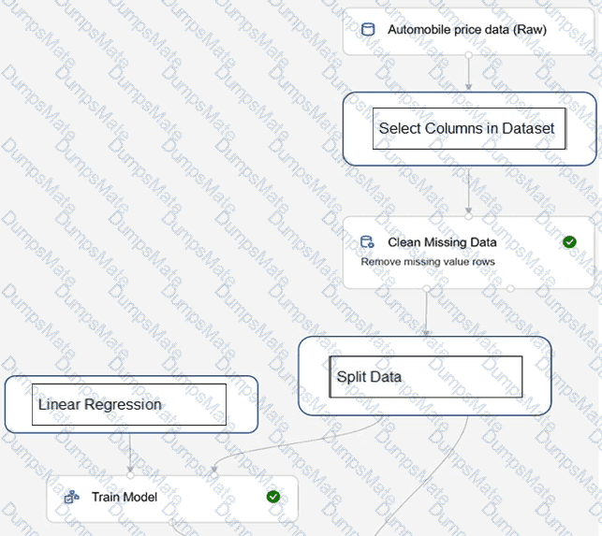Click the Train Model title text

[x=125, y=498]
